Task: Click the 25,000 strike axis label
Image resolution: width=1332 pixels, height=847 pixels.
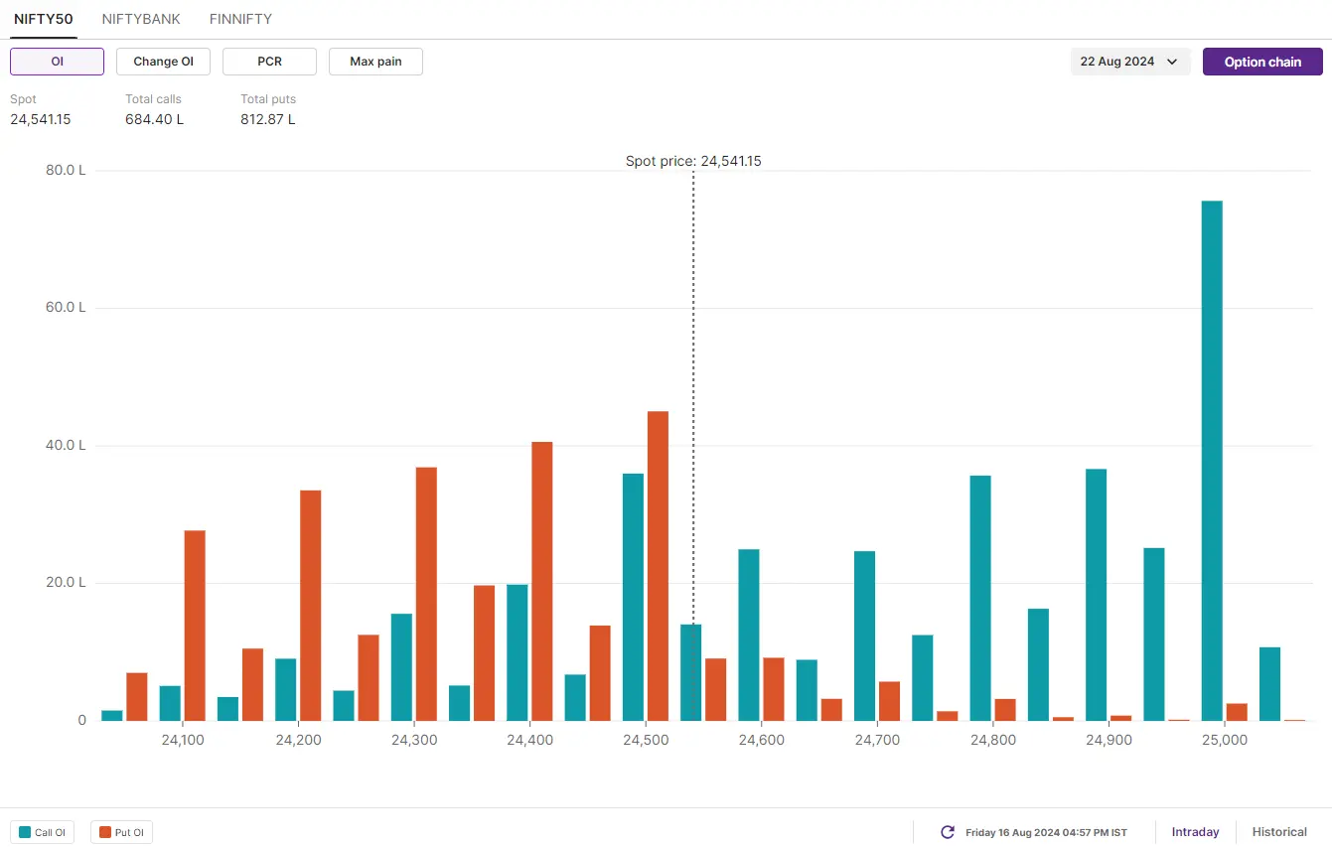Action: click(x=1225, y=741)
